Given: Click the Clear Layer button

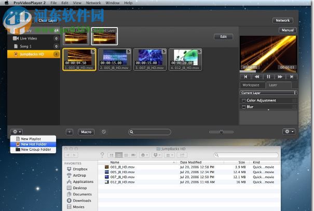Looking at the screenshot, I should pyautogui.click(x=48, y=20).
